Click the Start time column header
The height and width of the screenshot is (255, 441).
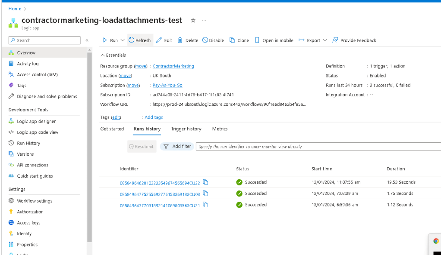[x=321, y=169]
